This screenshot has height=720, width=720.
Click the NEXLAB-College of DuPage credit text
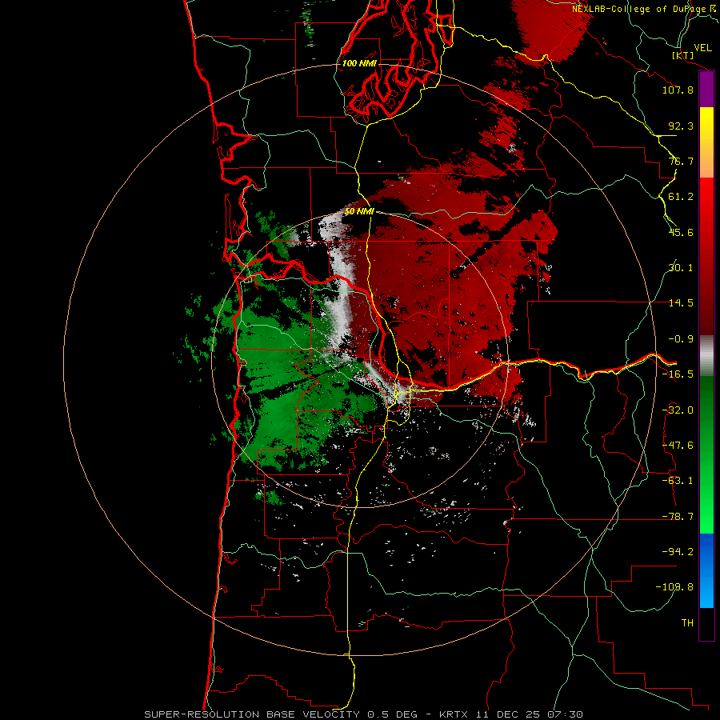click(x=643, y=9)
